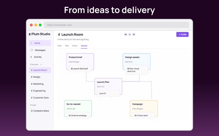Screen dimensions: 219x136
Task: Switch to the Board tab
Action: (x=75, y=46)
